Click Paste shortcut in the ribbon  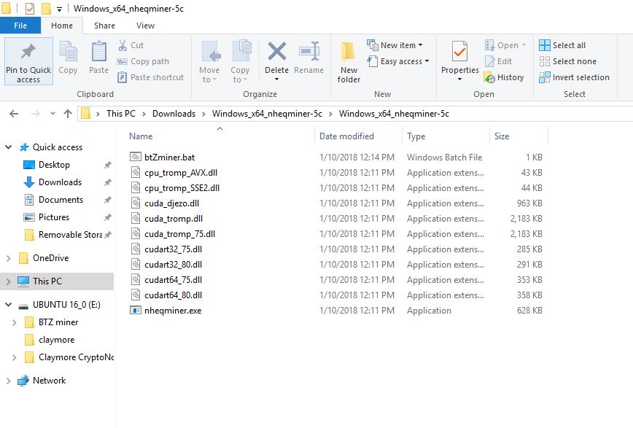coord(150,77)
